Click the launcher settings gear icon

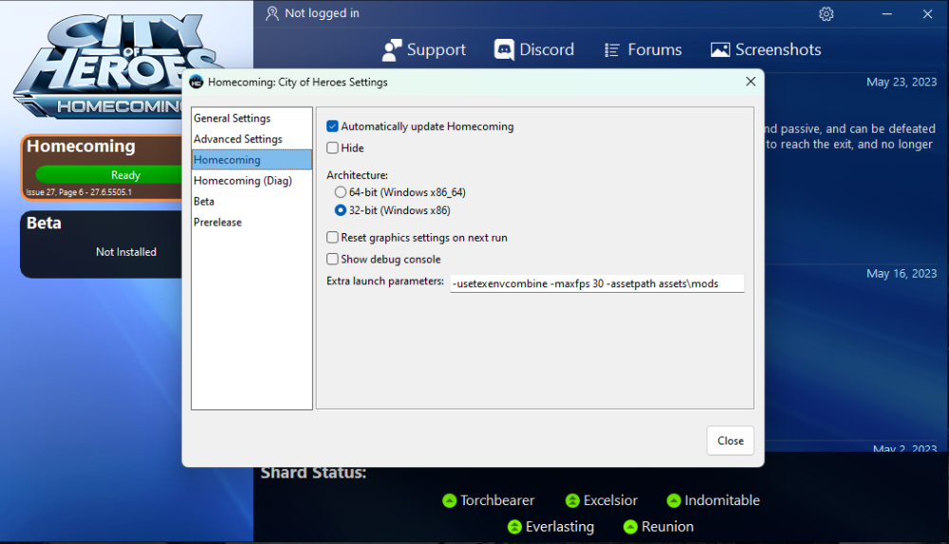point(827,14)
